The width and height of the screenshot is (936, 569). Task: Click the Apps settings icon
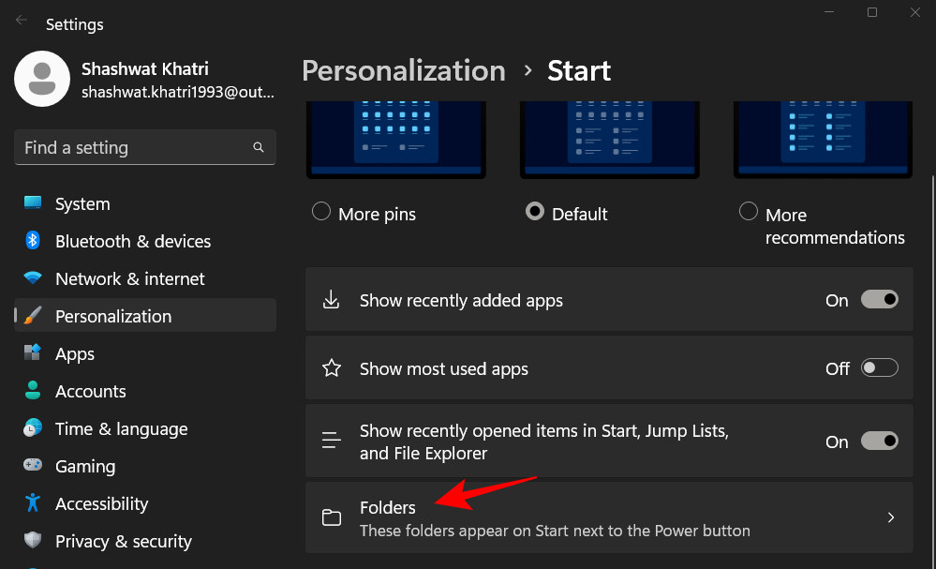(x=32, y=353)
